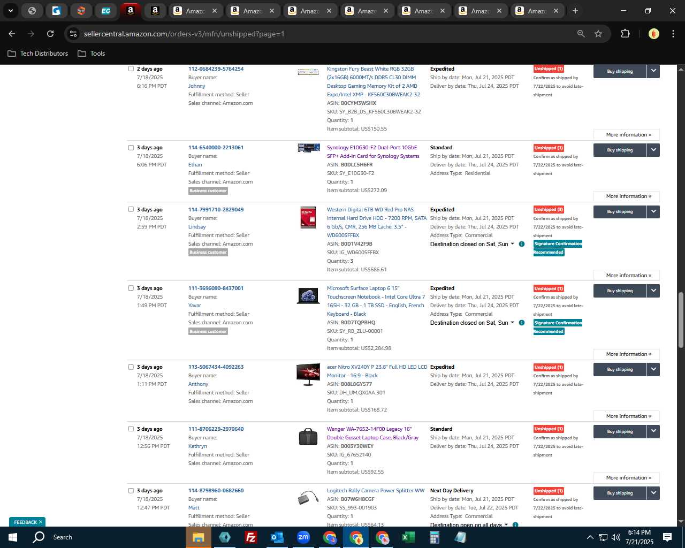The height and width of the screenshot is (548, 685).
Task: Open Synology add-in card product thumbnail
Action: [x=308, y=148]
